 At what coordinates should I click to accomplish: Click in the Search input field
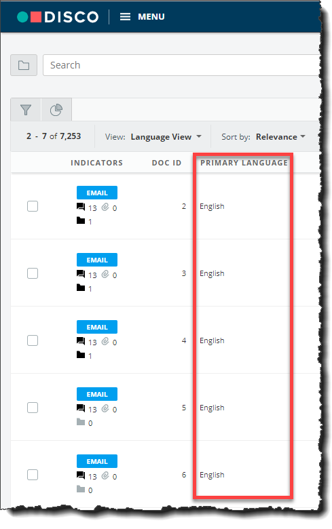(x=183, y=65)
